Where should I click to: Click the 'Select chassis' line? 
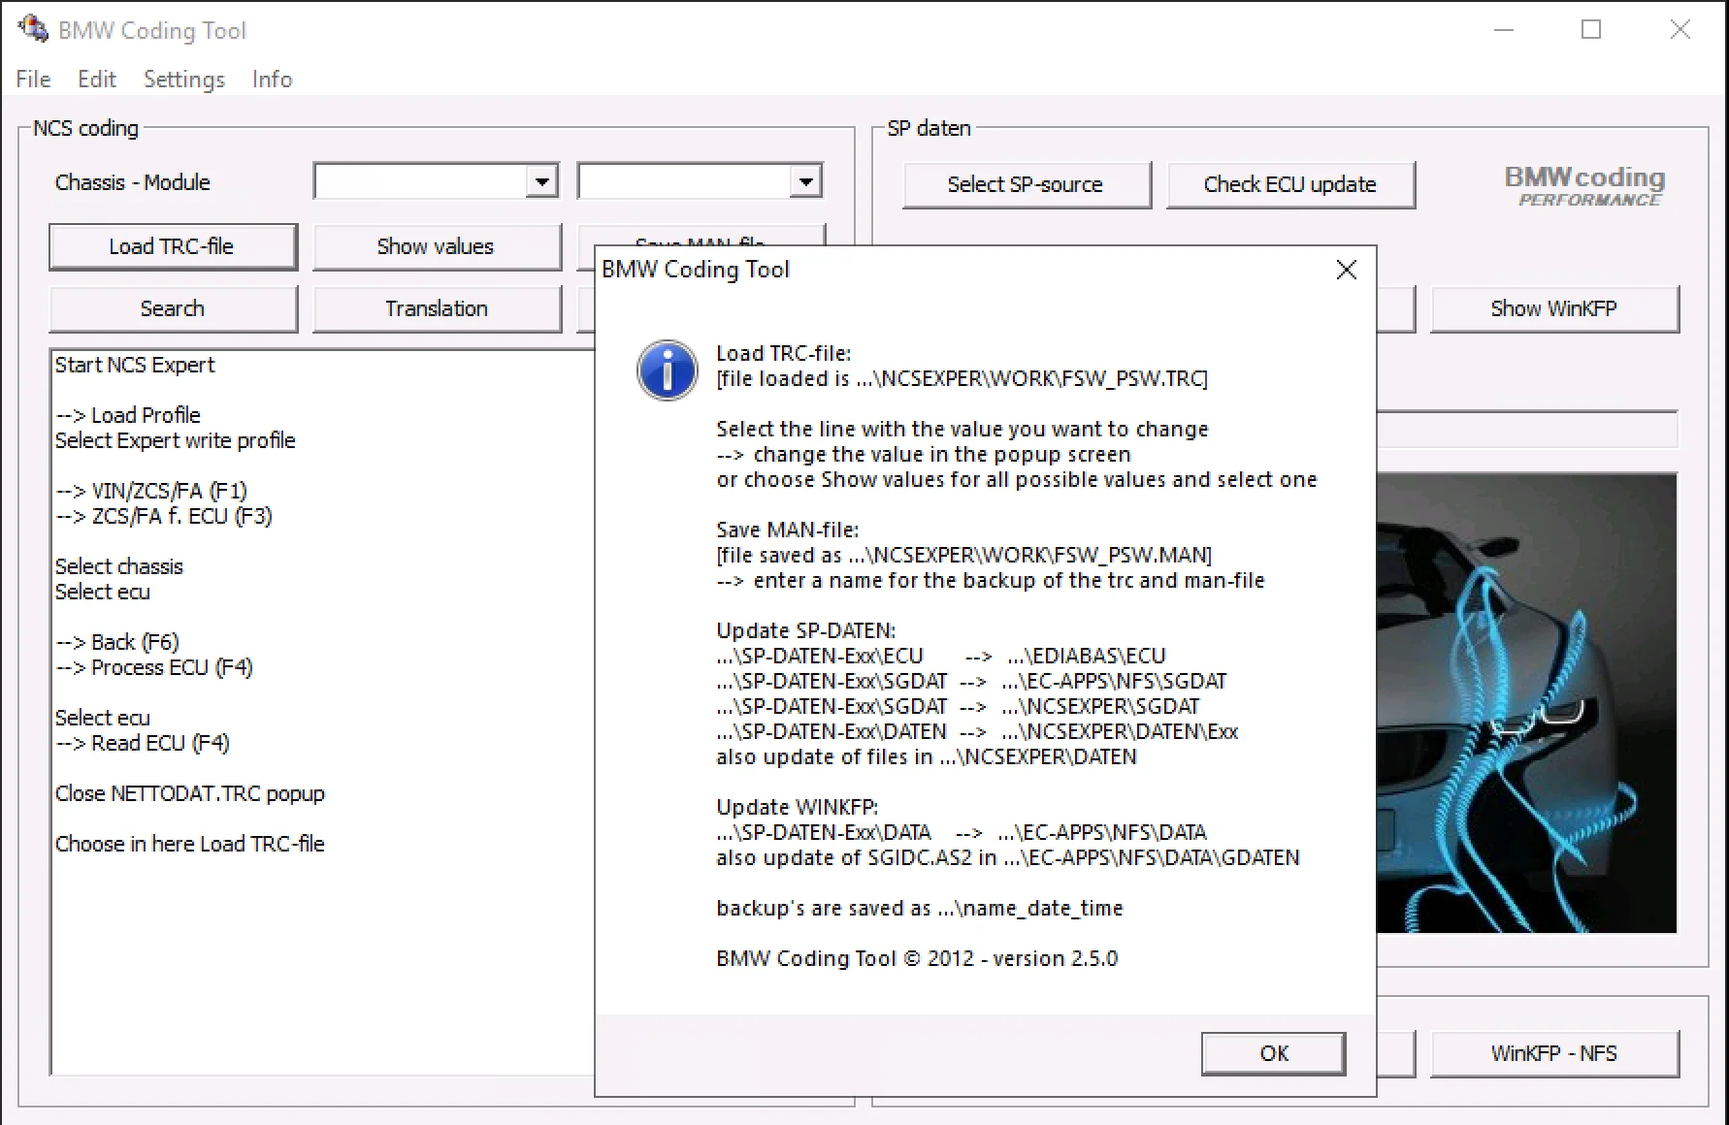point(118,566)
